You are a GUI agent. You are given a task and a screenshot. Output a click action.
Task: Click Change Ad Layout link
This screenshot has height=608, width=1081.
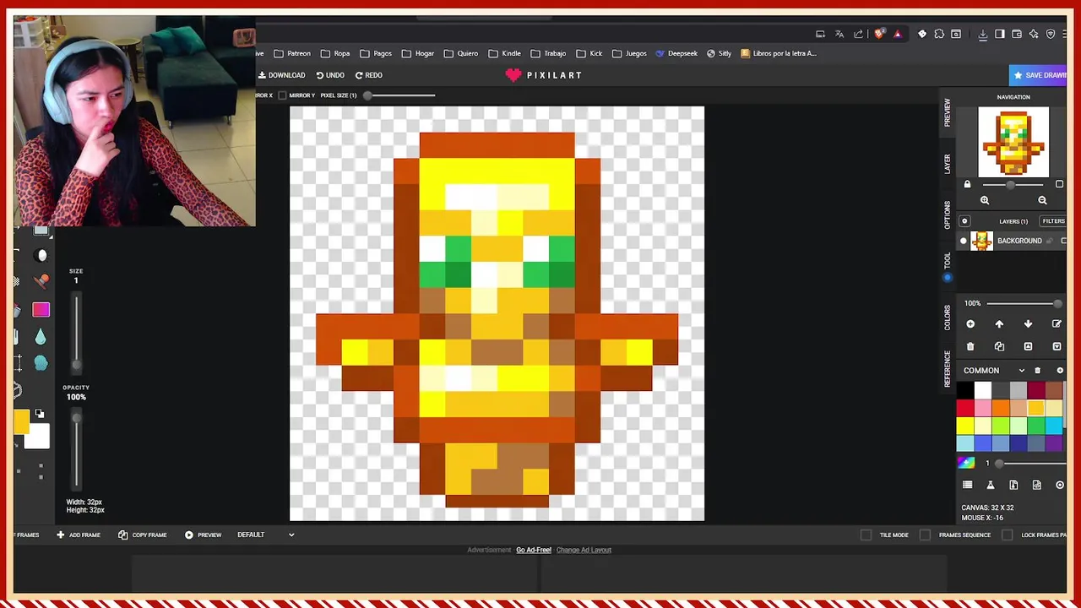584,550
